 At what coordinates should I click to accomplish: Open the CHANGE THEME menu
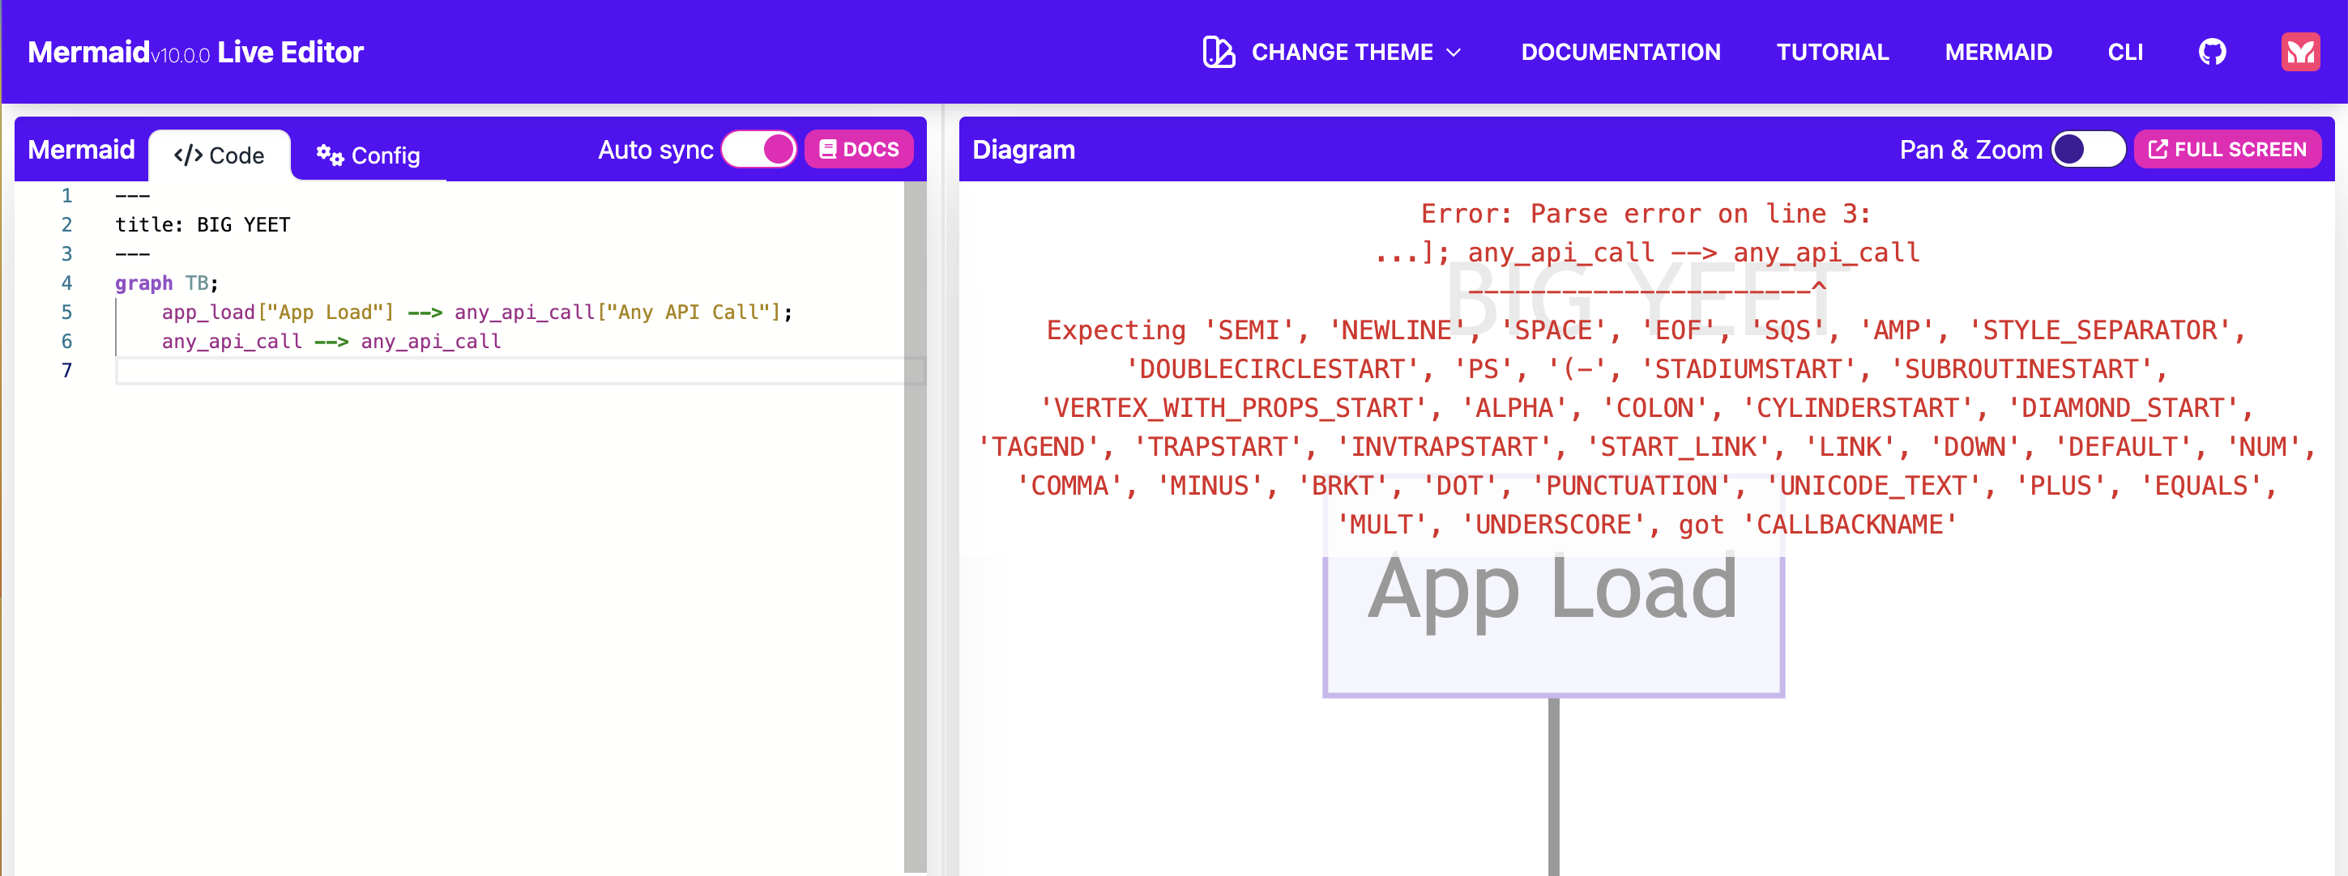[x=1341, y=52]
